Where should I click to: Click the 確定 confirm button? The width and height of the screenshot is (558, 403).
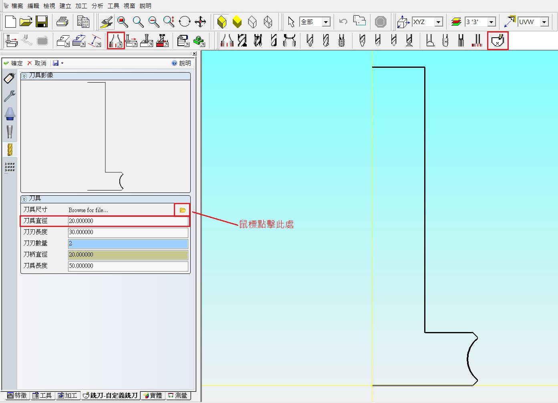coord(13,63)
